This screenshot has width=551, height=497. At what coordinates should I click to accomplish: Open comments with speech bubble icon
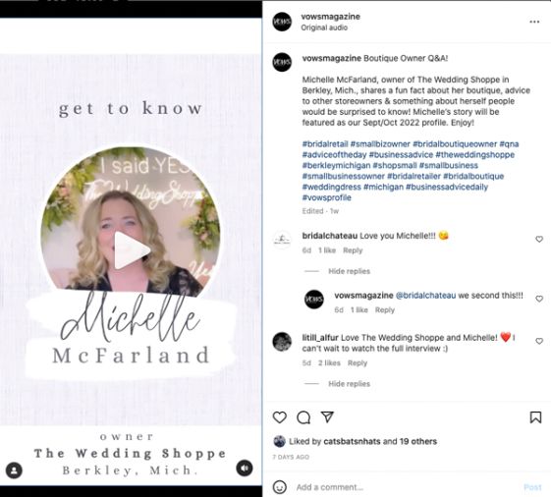point(303,417)
